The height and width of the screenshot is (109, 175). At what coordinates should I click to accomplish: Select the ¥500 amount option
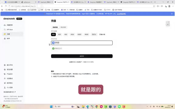[87, 35]
